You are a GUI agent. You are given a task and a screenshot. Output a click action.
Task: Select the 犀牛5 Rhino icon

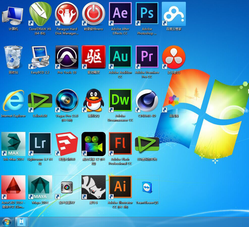[x=94, y=187]
